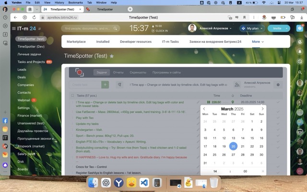Click the My plan button
Image resolution: width=307 pixels, height=192 pixels.
click(252, 28)
